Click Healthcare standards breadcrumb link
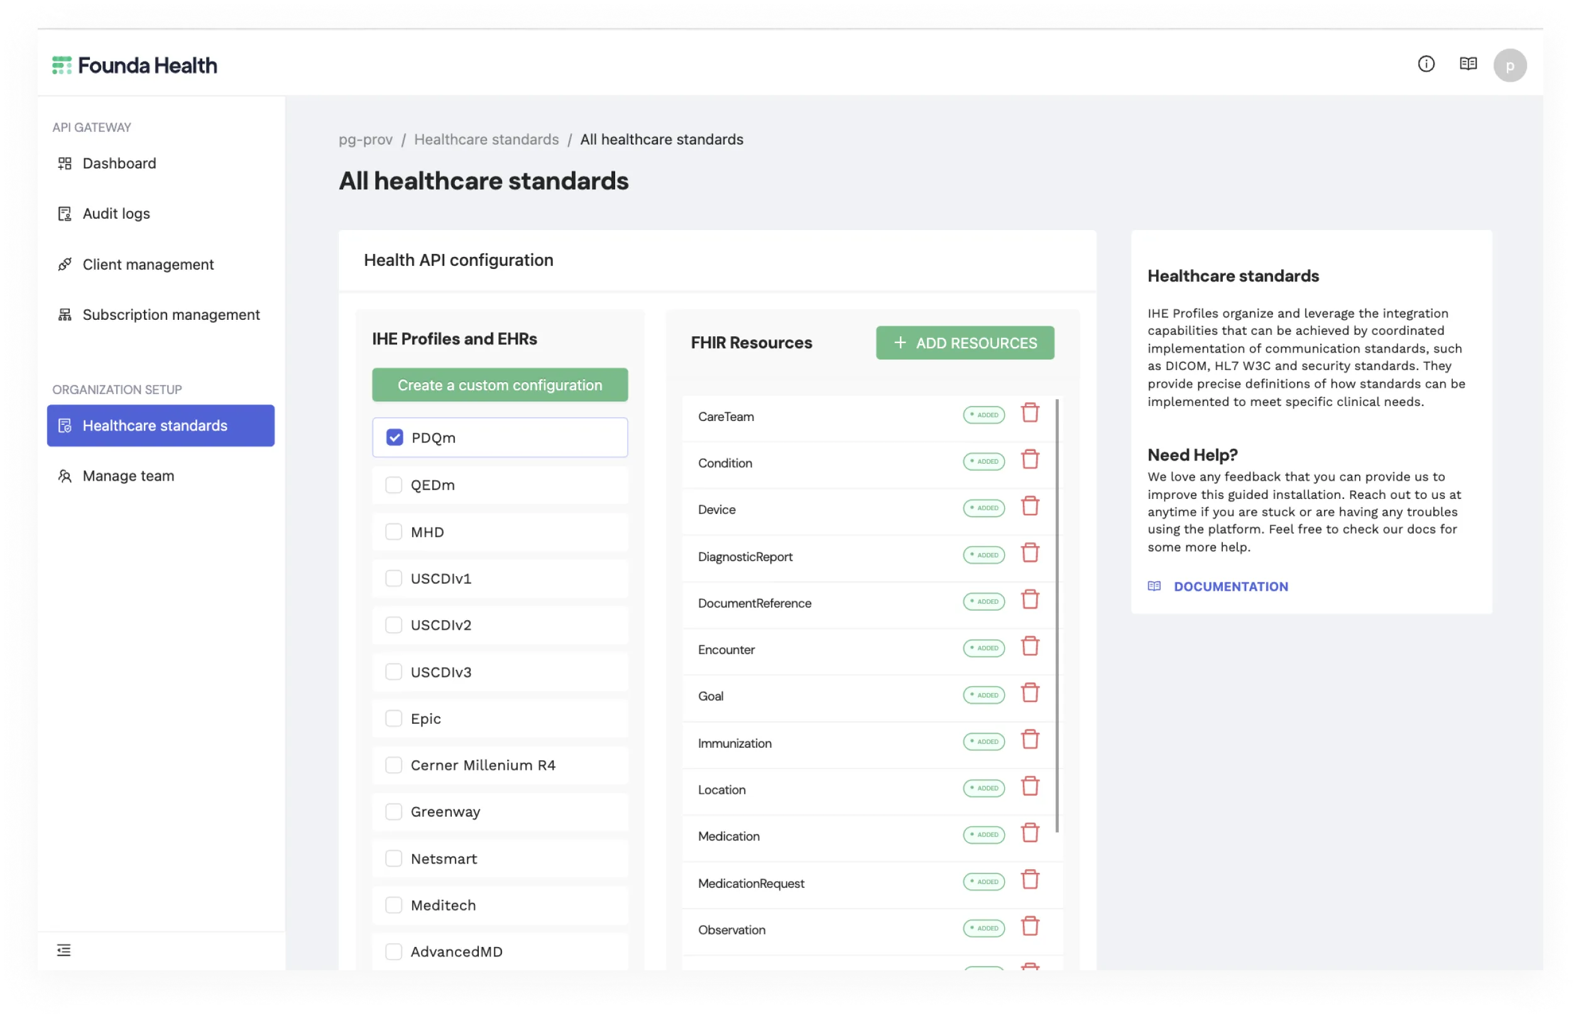 [486, 139]
